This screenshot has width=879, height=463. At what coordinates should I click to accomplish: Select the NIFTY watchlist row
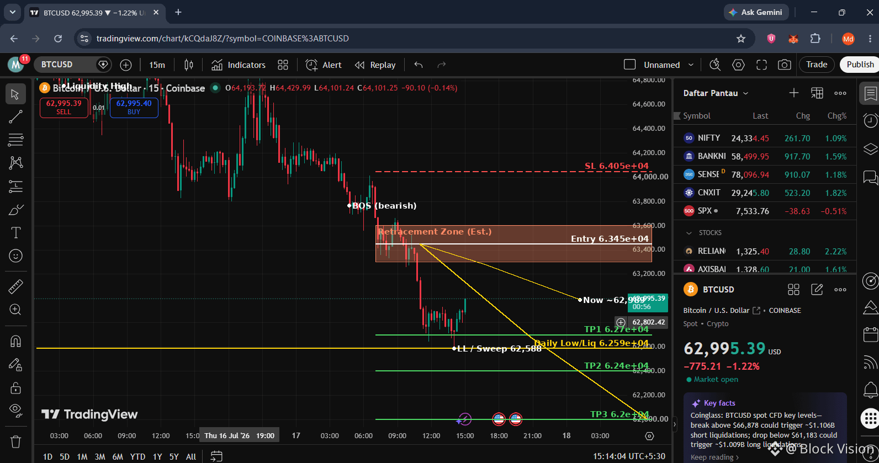click(765, 138)
